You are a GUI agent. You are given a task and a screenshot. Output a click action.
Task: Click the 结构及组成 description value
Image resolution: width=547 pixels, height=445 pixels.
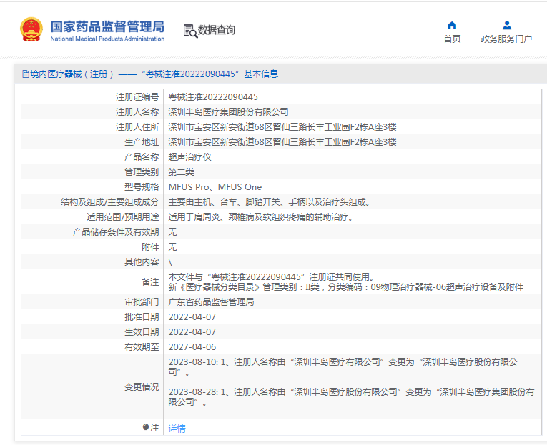point(270,201)
